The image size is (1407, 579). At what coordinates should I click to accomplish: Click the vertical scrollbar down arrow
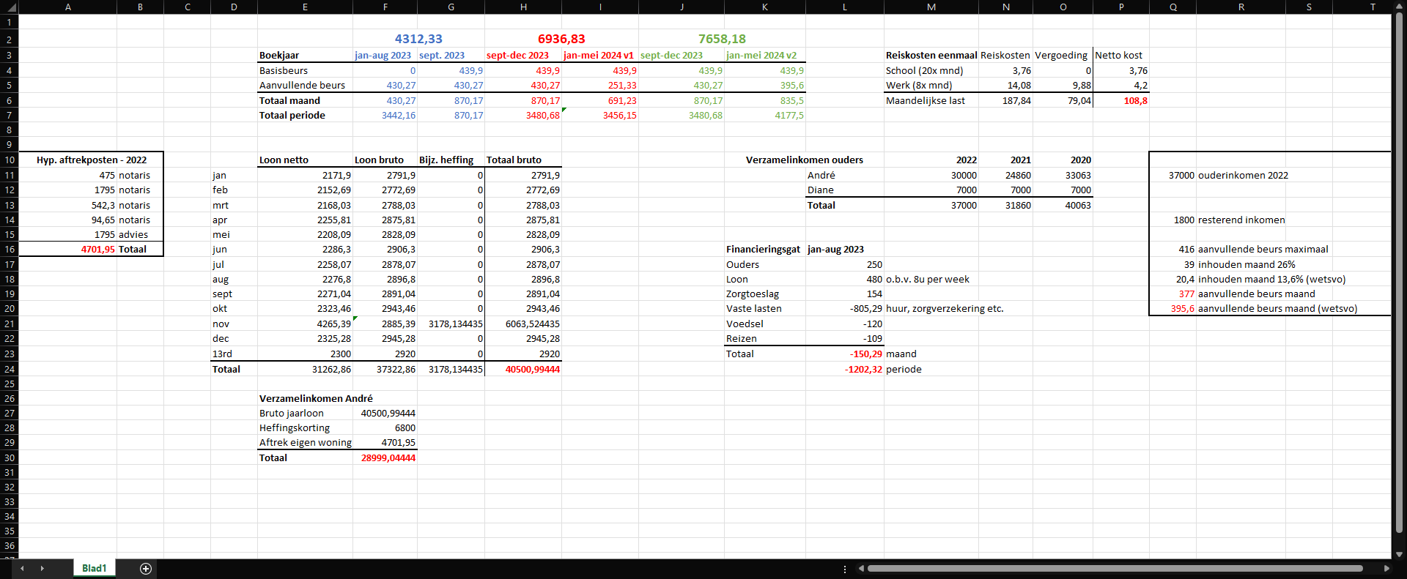coord(1399,554)
